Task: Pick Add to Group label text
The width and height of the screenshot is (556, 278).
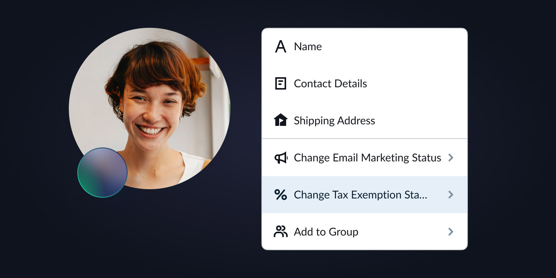Action: (326, 232)
